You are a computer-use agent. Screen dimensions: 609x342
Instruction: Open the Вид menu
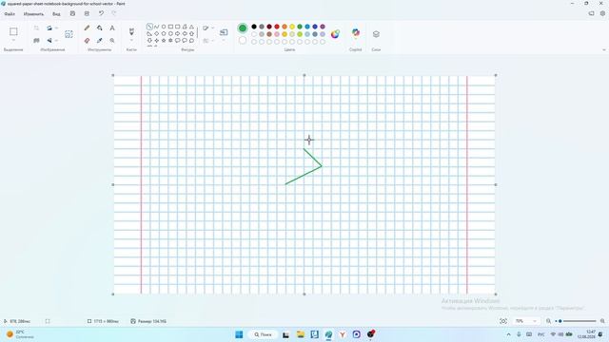tap(56, 14)
